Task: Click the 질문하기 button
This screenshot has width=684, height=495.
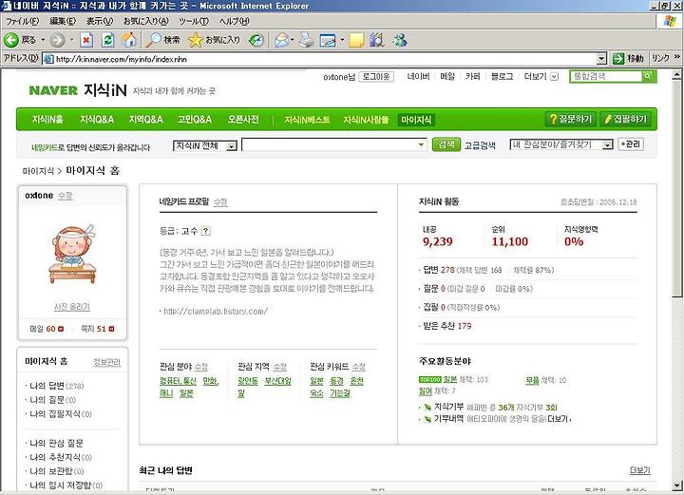Action: coord(570,119)
